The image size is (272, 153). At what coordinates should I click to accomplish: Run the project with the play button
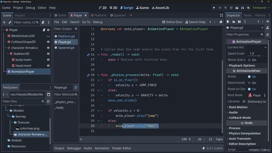214,8
